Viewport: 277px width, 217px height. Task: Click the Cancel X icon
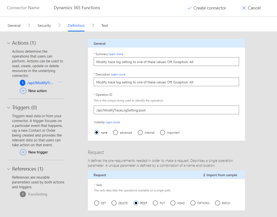point(244,8)
